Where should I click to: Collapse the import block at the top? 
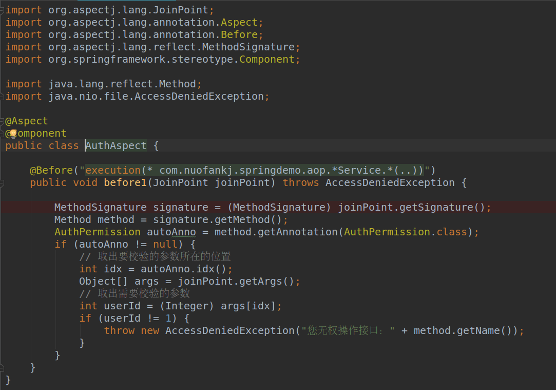(3, 10)
